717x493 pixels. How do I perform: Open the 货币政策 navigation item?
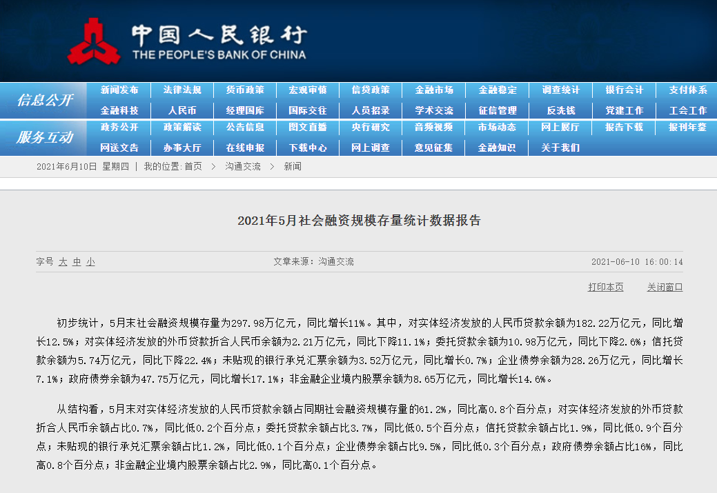point(245,90)
